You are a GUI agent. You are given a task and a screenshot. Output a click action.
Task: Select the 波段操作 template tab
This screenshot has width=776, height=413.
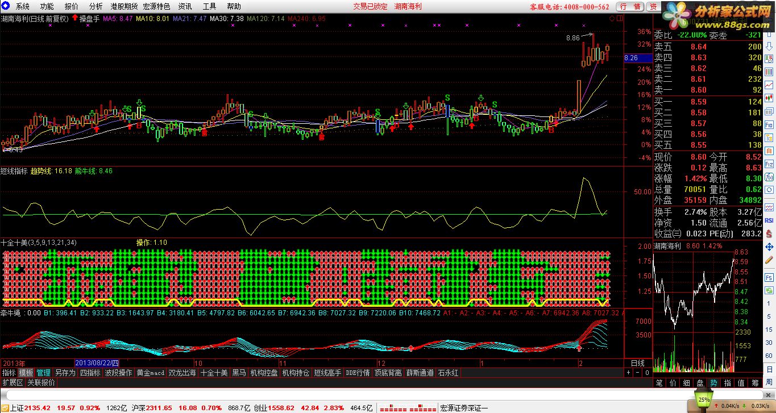[118, 373]
